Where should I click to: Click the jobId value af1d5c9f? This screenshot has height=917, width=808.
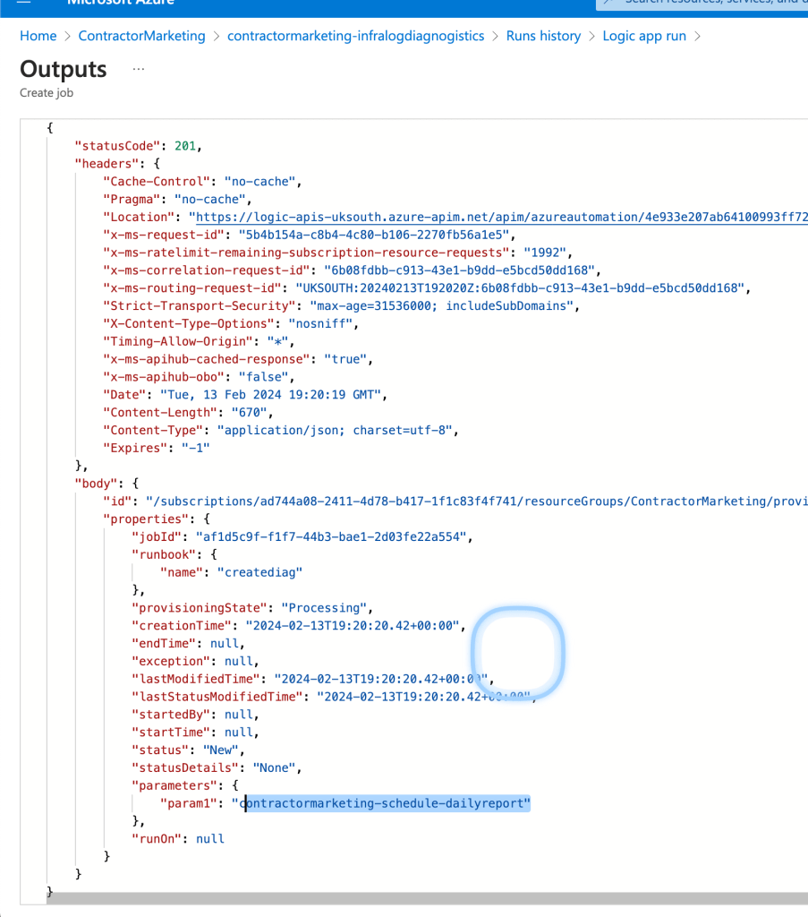pos(331,537)
